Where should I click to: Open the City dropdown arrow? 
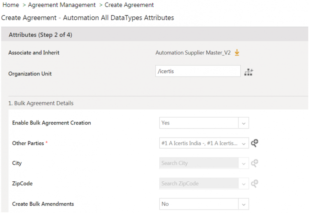tap(243, 163)
